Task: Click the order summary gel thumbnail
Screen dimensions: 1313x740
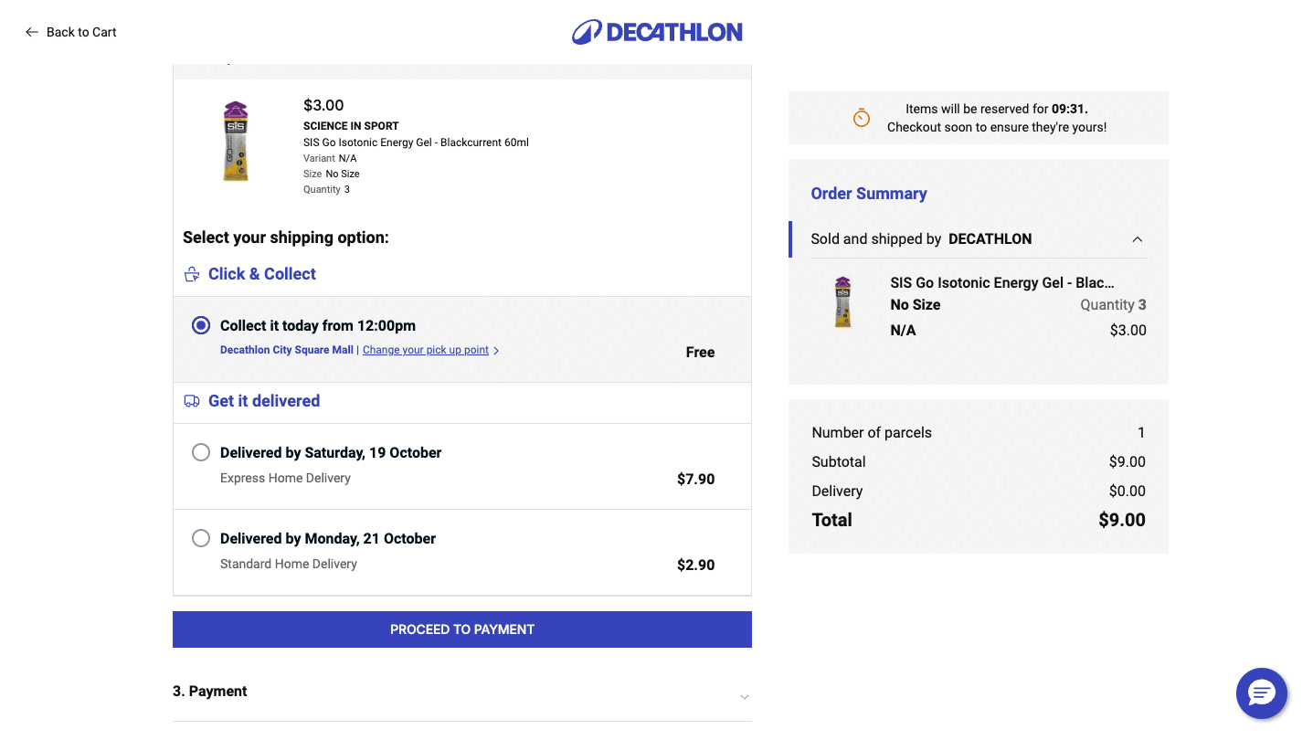Action: (842, 302)
